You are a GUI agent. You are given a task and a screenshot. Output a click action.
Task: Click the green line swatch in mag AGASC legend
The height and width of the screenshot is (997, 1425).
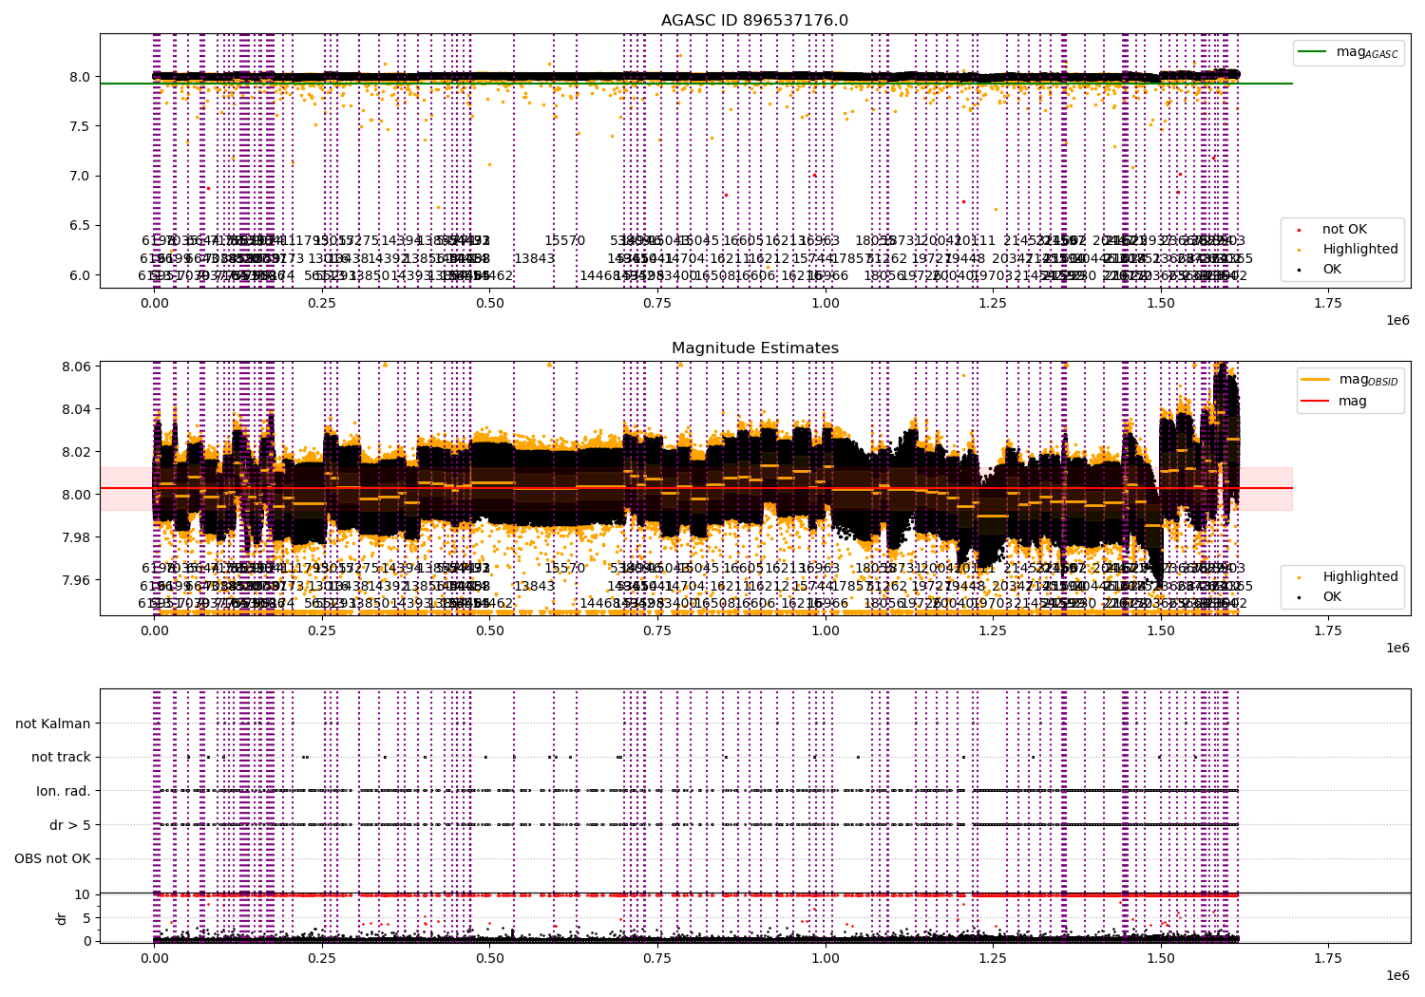(1313, 52)
